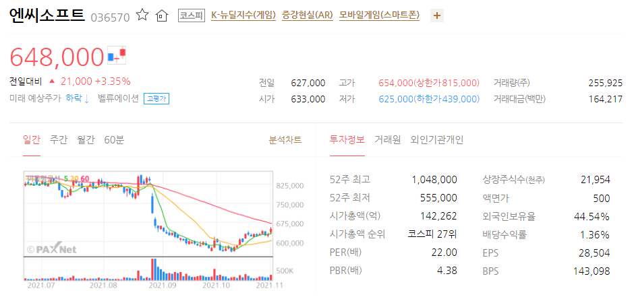Click the 고평가 valuation badge
632x301 pixels.
click(156, 98)
